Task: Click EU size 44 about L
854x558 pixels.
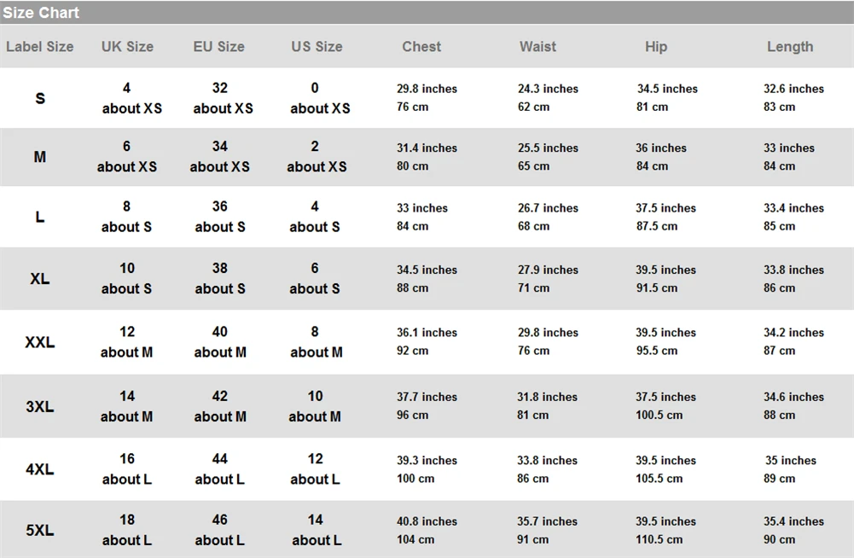Action: point(220,469)
